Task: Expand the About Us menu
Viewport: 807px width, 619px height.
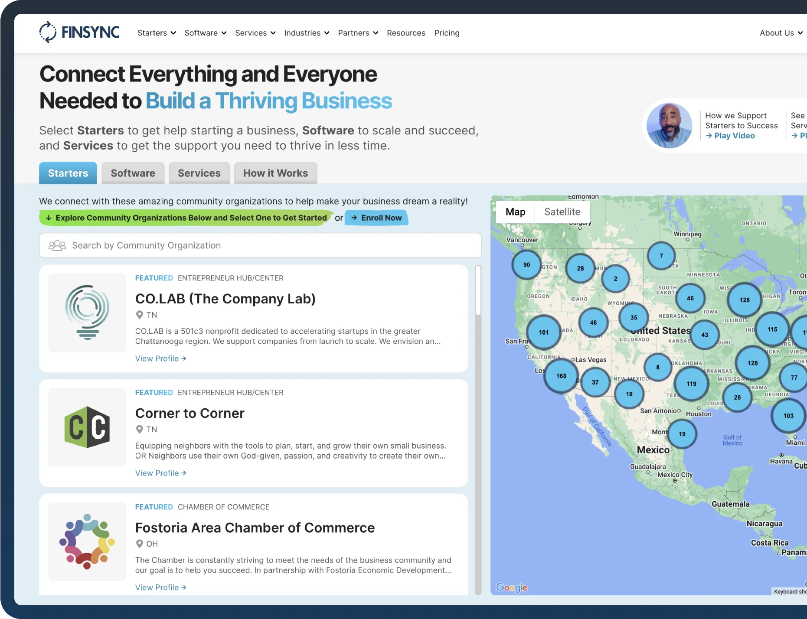Action: pyautogui.click(x=781, y=33)
